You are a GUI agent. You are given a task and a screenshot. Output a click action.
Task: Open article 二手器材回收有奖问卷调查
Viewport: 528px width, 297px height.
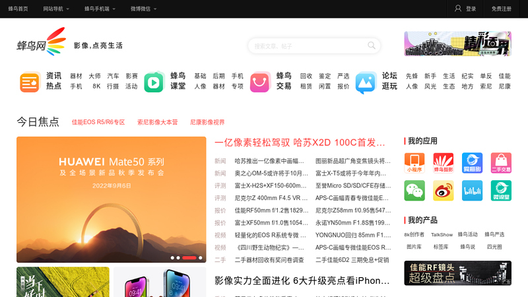[x=269, y=259]
